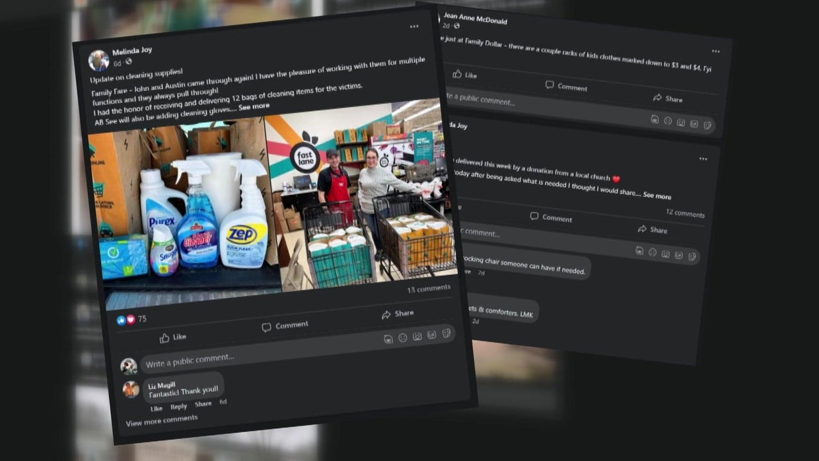Screen dimensions: 819x461
Task: Open the three-dot options menu on Melinda Joy's cleaning supplies post
Action: [x=414, y=26]
